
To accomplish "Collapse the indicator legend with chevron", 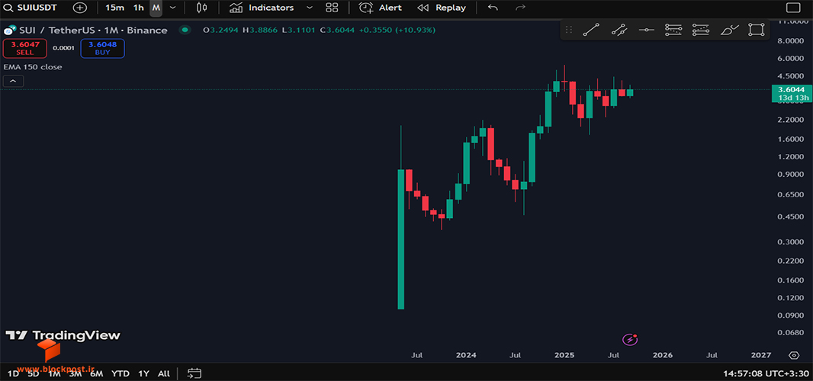I will (13, 81).
